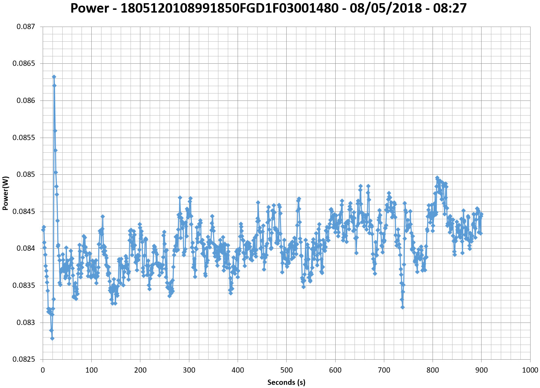The width and height of the screenshot is (540, 388).
Task: Click the chart title text at top
Action: [268, 8]
